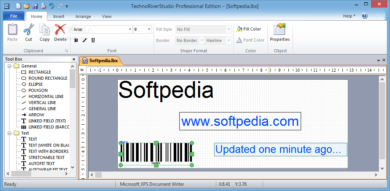Toggle Bold formatting
Image resolution: width=390 pixels, height=191 pixels.
pyautogui.click(x=76, y=40)
